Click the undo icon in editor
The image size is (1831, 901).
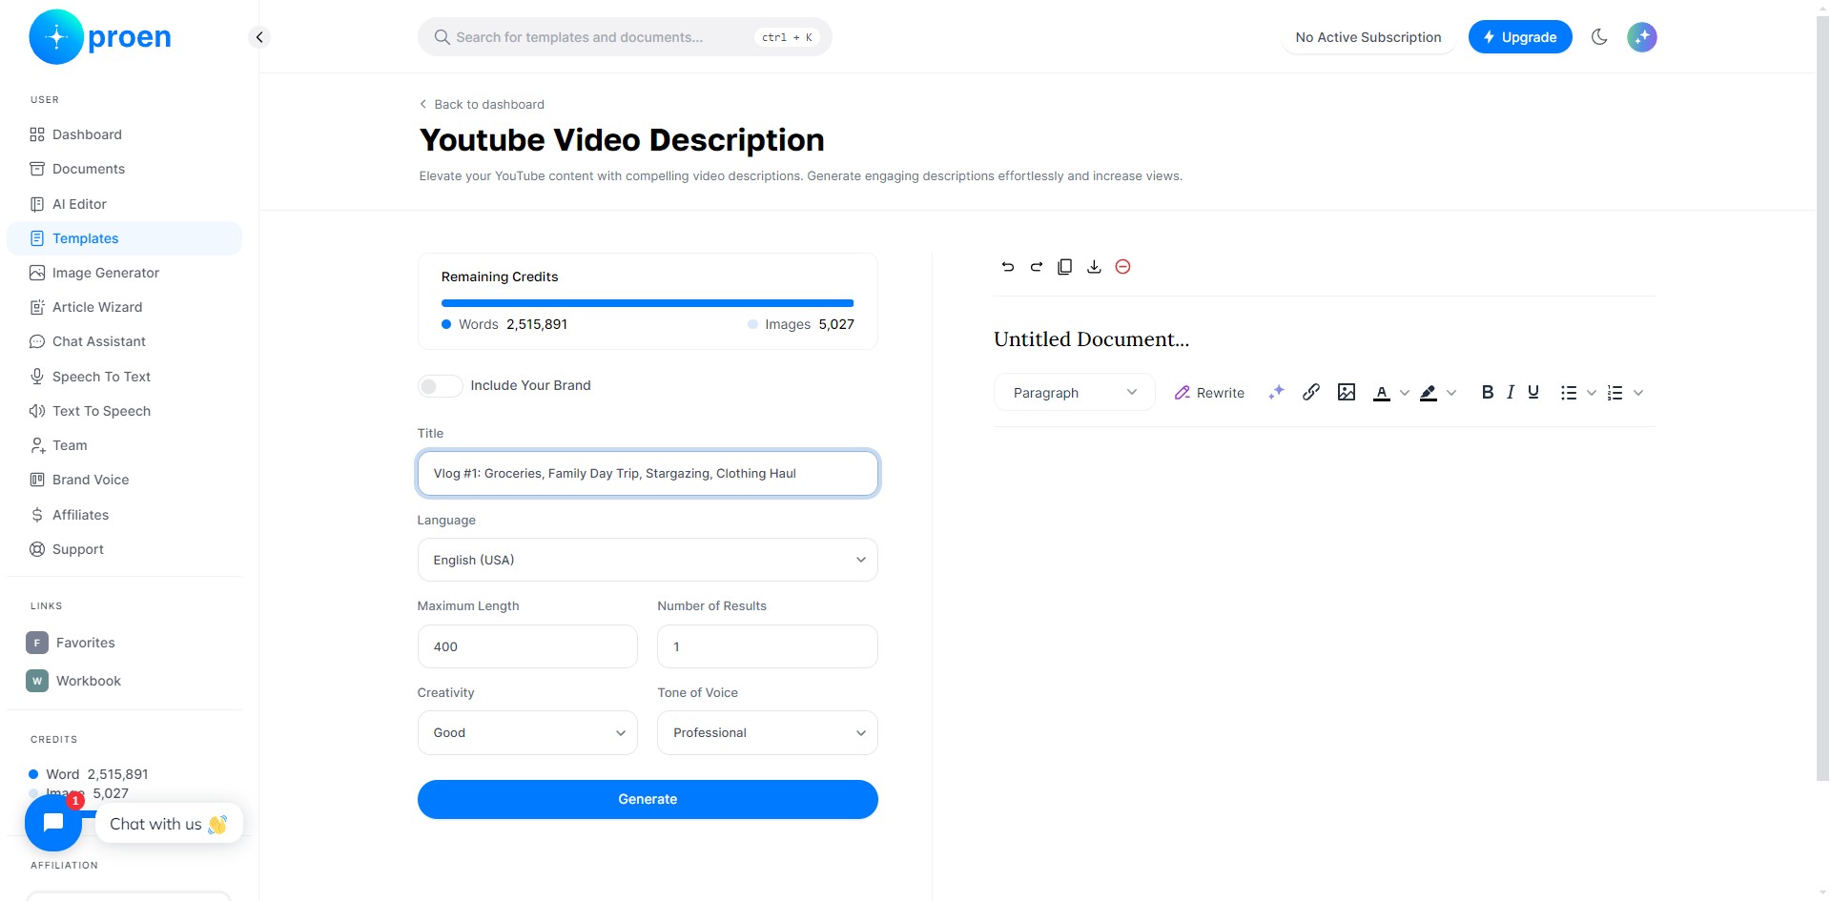tap(1008, 267)
